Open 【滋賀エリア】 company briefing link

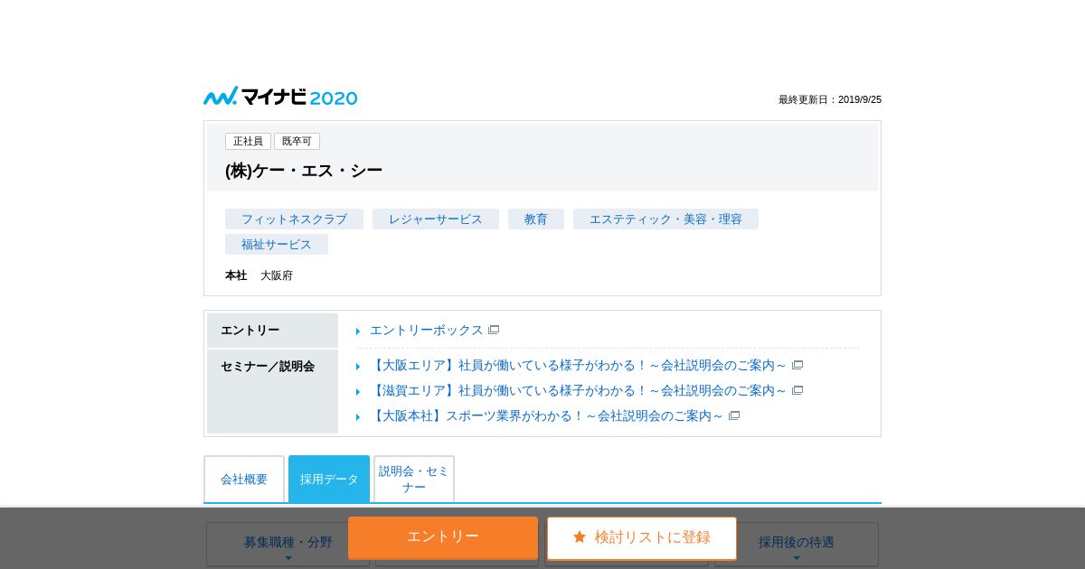[x=579, y=390]
